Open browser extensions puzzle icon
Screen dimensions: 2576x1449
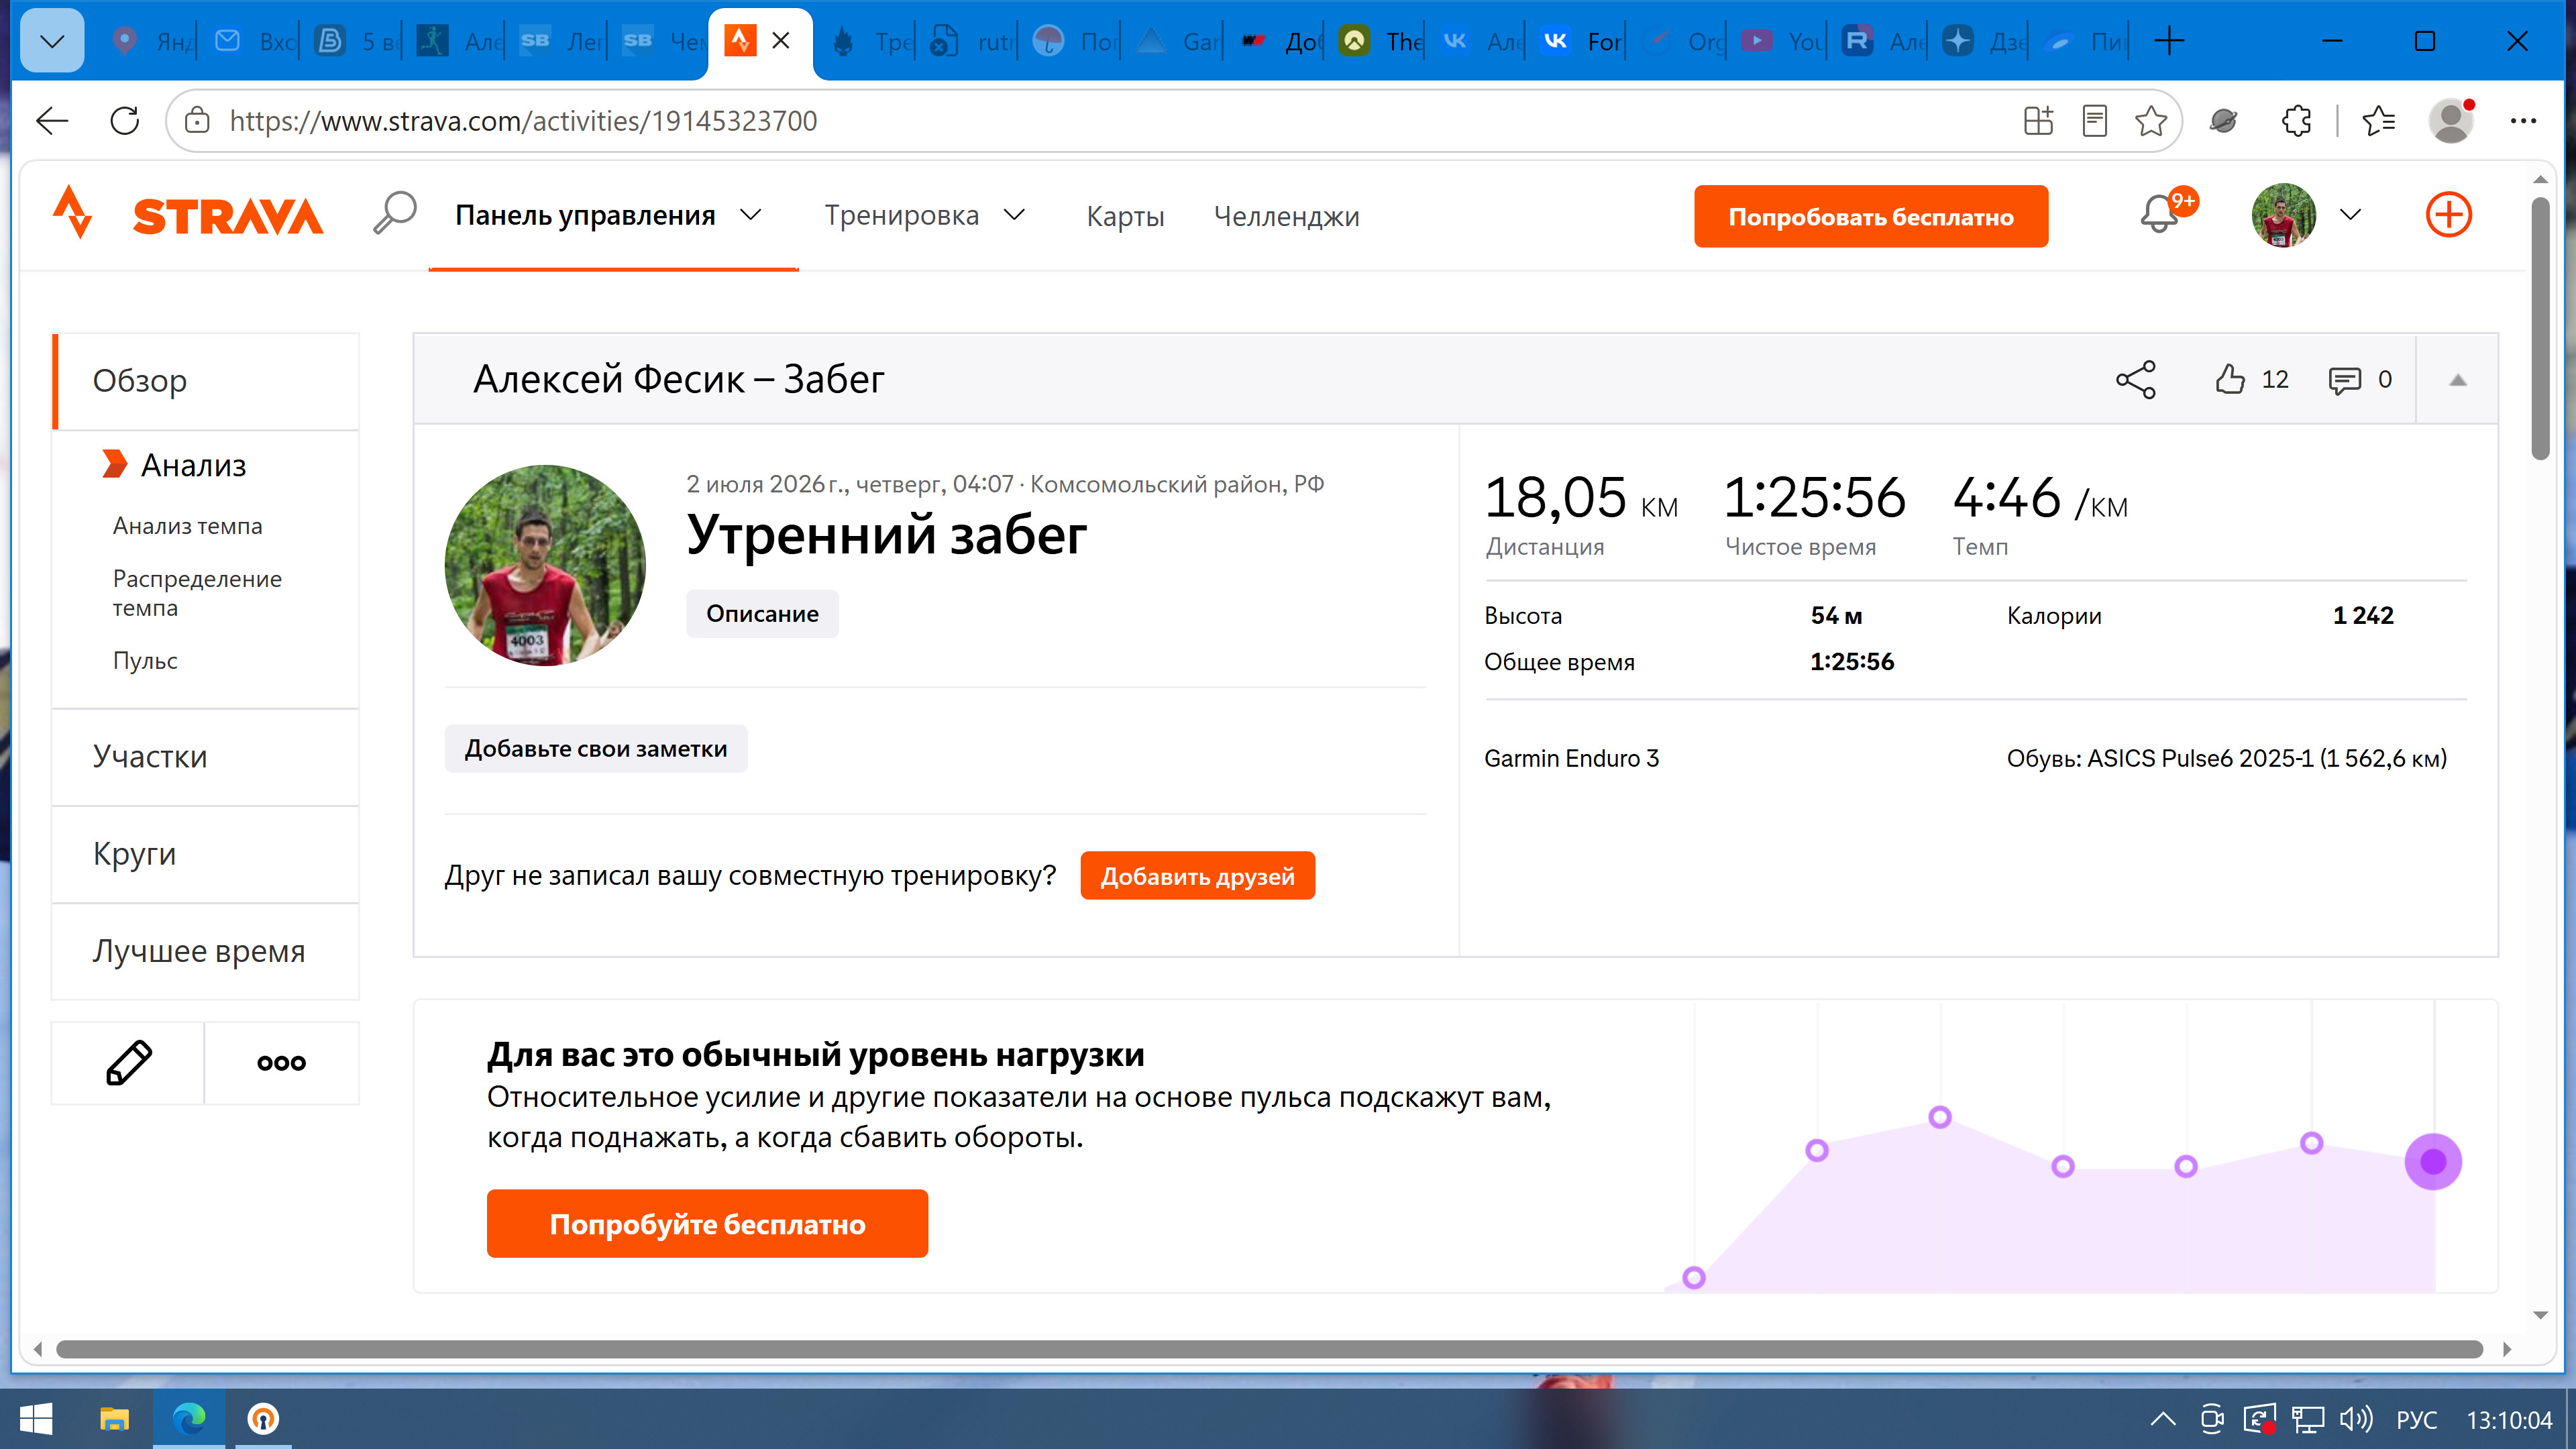[x=2297, y=121]
